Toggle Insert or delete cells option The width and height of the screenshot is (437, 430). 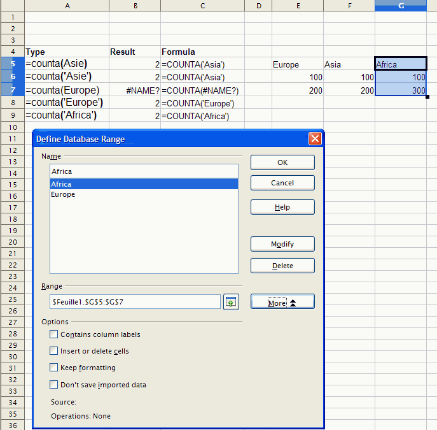pos(54,351)
